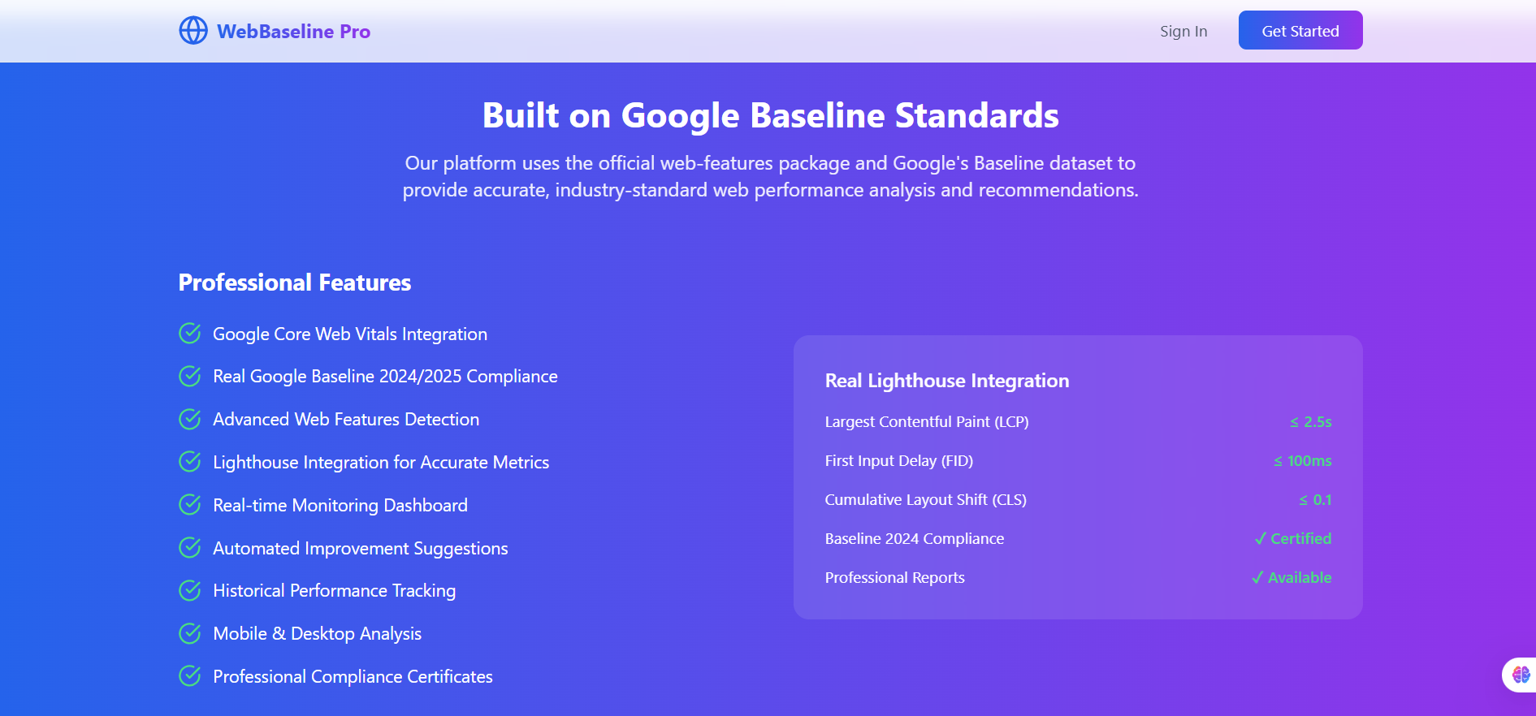Click check icon beside Automated Improvement Suggestions
Image resolution: width=1536 pixels, height=716 pixels.
(190, 548)
